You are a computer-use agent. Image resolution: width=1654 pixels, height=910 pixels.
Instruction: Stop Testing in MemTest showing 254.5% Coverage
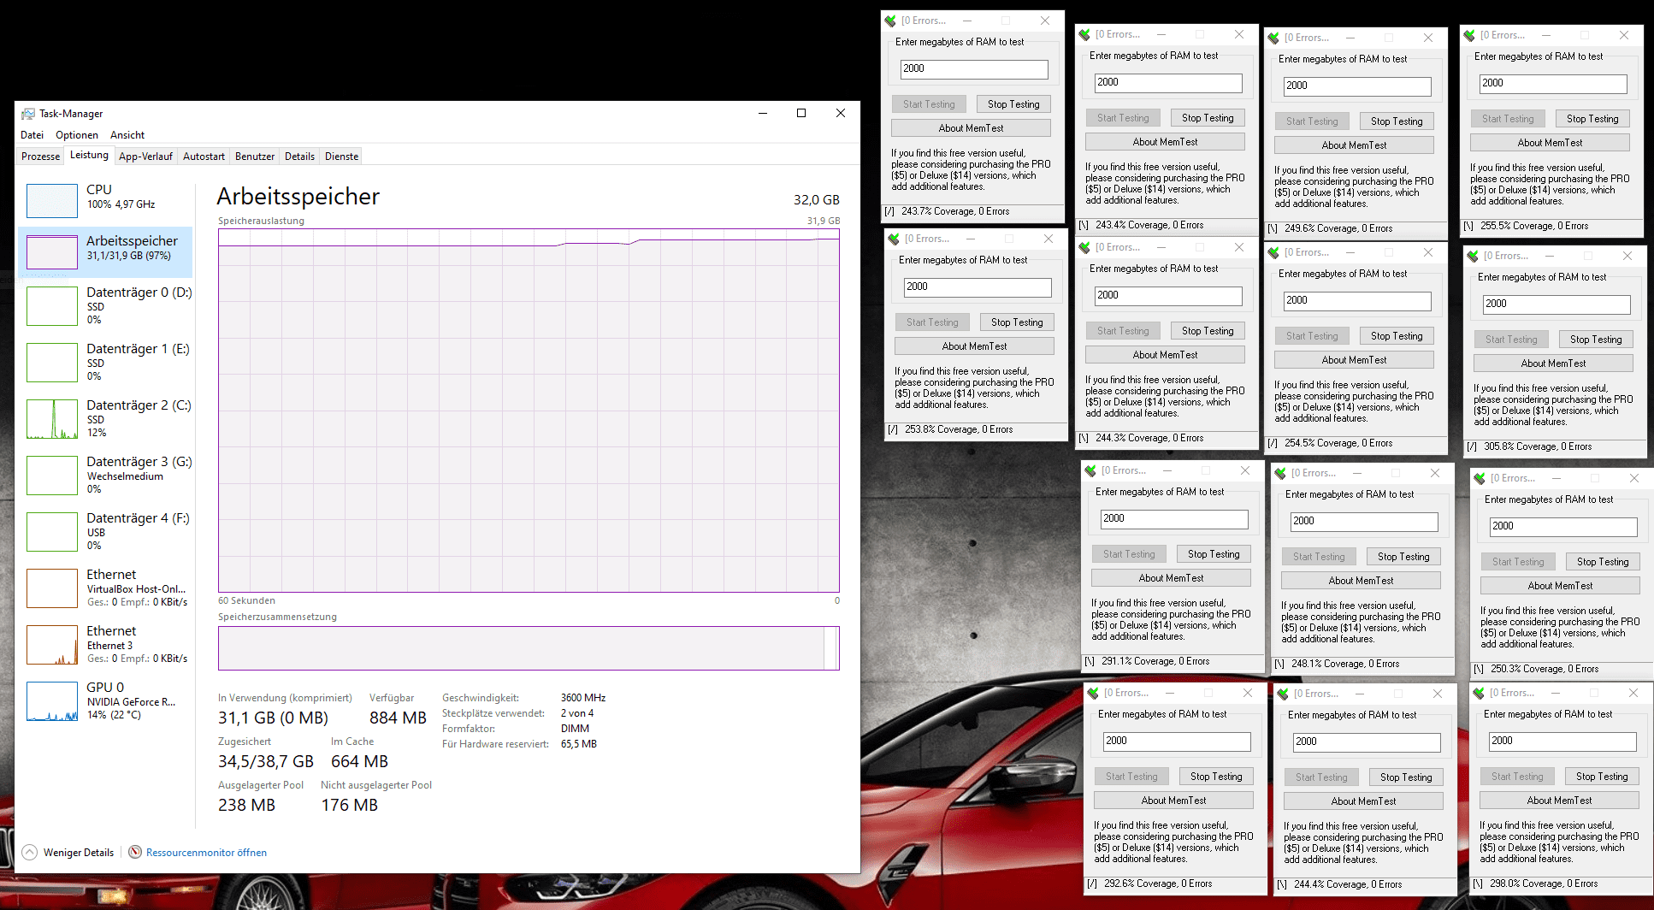click(1397, 336)
